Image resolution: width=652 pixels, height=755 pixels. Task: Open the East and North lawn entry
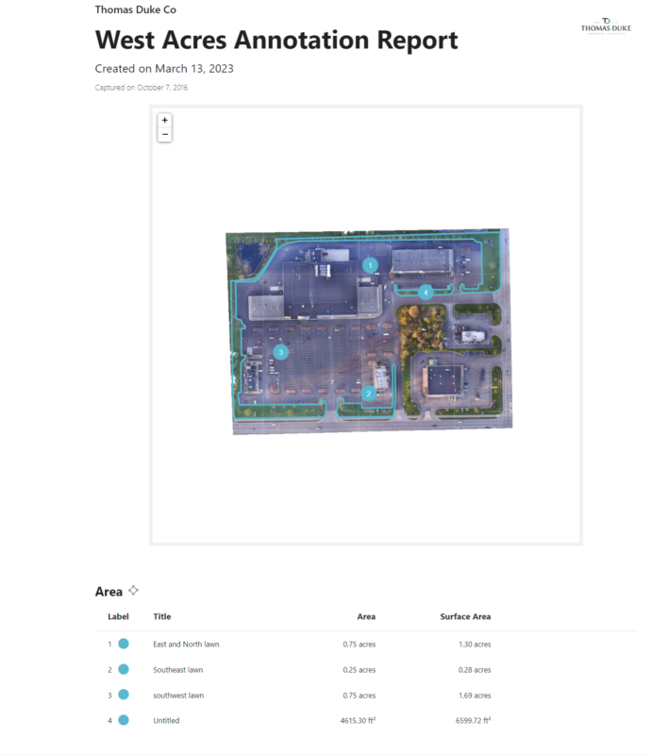tap(186, 645)
